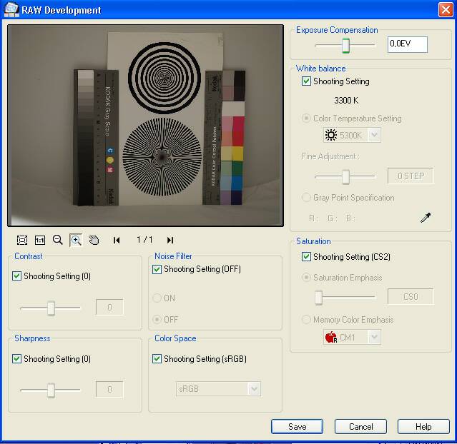Uncheck White balance Shooting Setting checkbox

coord(307,81)
